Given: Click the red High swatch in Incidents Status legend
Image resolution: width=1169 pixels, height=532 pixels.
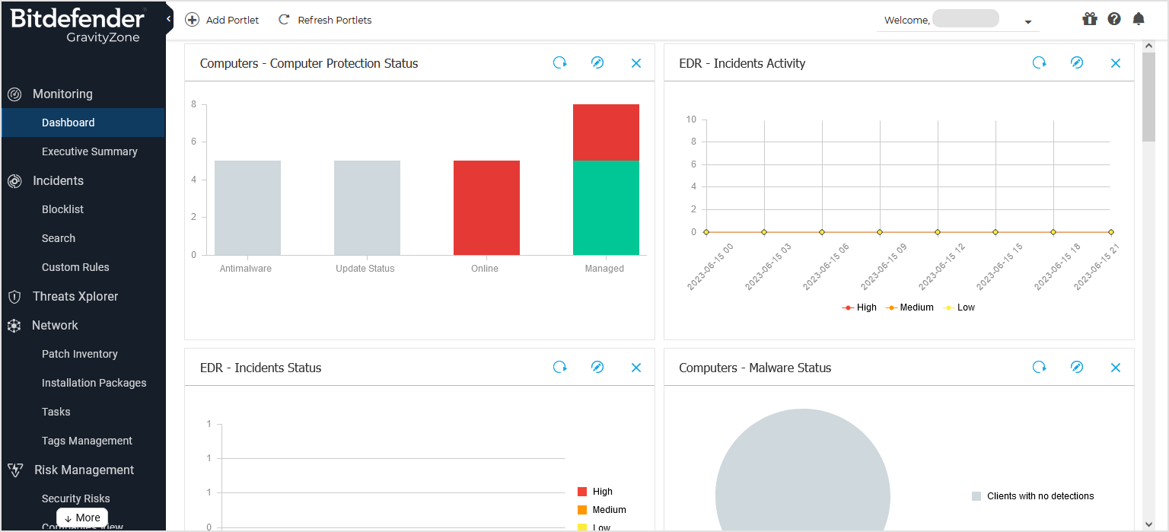Looking at the screenshot, I should pyautogui.click(x=582, y=492).
